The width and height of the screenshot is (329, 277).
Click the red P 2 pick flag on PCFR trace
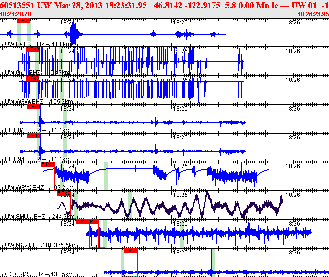(x=23, y=21)
